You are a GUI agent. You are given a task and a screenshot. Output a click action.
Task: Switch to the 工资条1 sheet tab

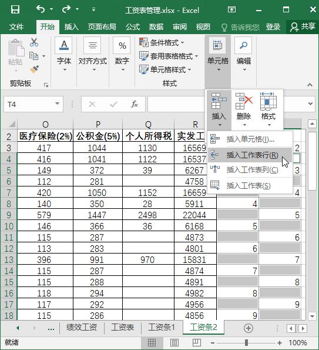click(162, 328)
